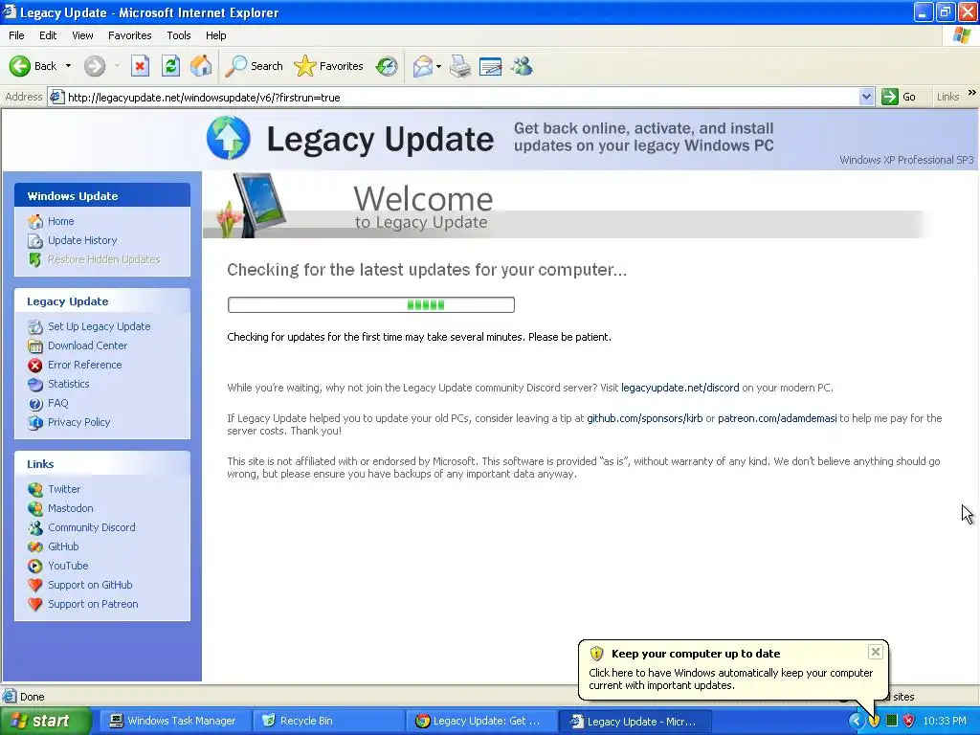Expand hidden tray icons with arrow
Image resolution: width=980 pixels, height=735 pixels.
pyautogui.click(x=856, y=721)
